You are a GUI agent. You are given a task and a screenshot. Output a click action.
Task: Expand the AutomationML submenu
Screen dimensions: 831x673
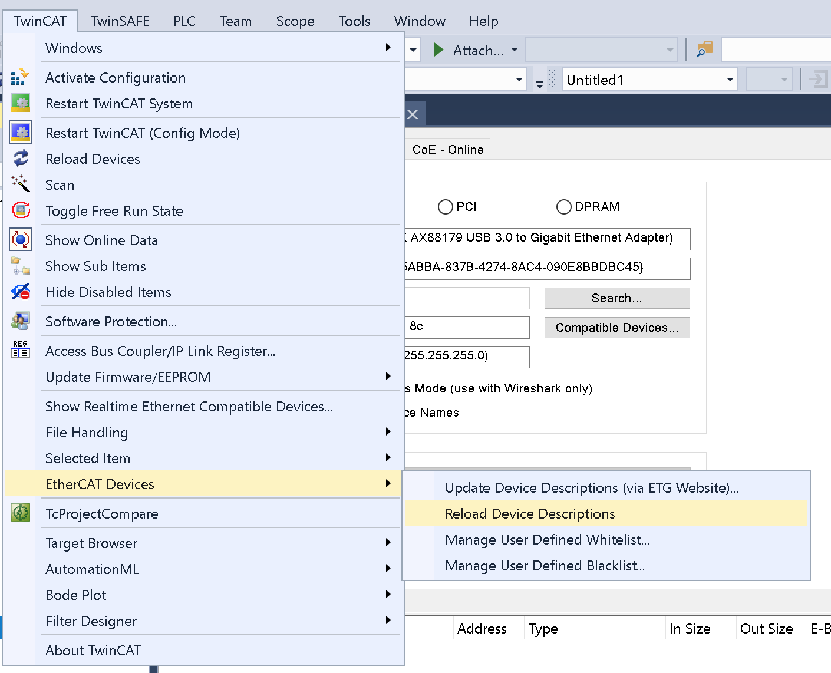388,568
